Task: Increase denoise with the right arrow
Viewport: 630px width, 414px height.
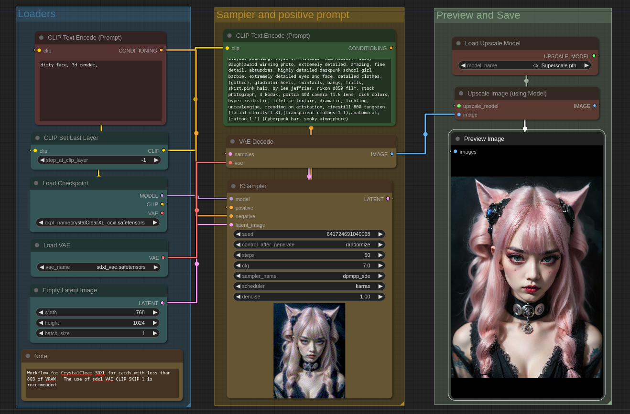Action: pos(380,297)
